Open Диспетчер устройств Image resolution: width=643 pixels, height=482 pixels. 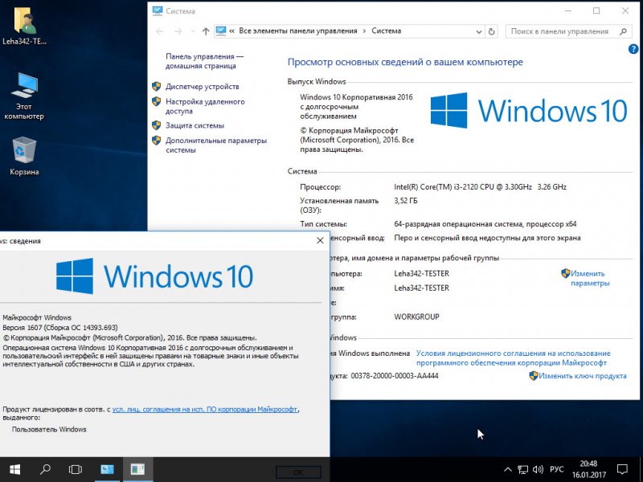coord(203,87)
